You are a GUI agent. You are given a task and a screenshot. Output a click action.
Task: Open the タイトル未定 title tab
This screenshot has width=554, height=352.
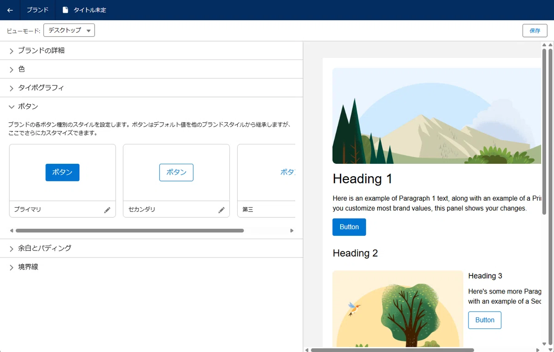[84, 10]
